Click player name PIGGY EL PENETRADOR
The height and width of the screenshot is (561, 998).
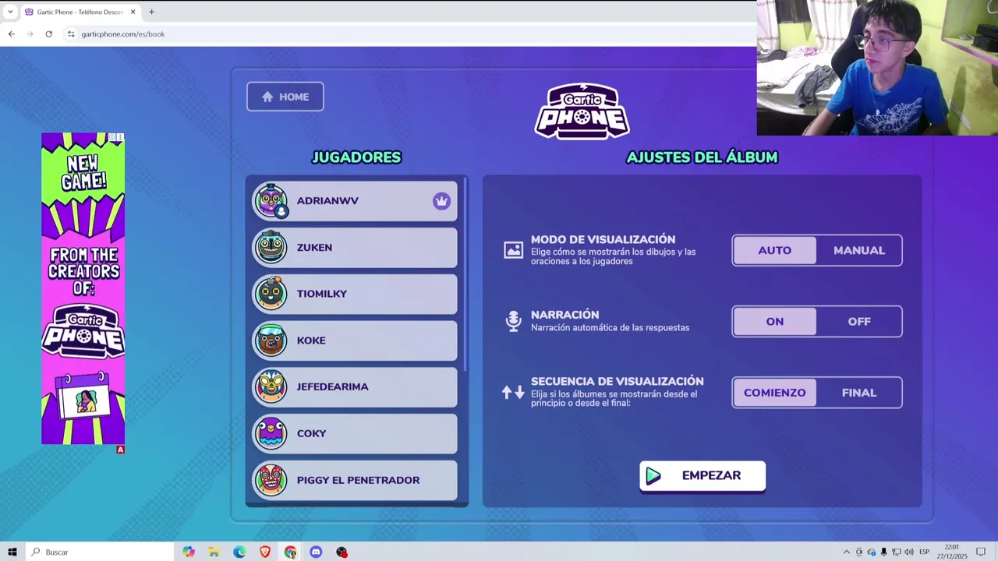coord(358,480)
